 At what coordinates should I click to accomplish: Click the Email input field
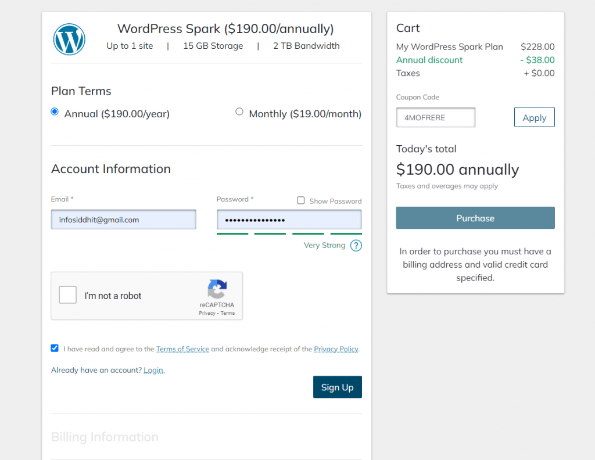click(x=123, y=220)
